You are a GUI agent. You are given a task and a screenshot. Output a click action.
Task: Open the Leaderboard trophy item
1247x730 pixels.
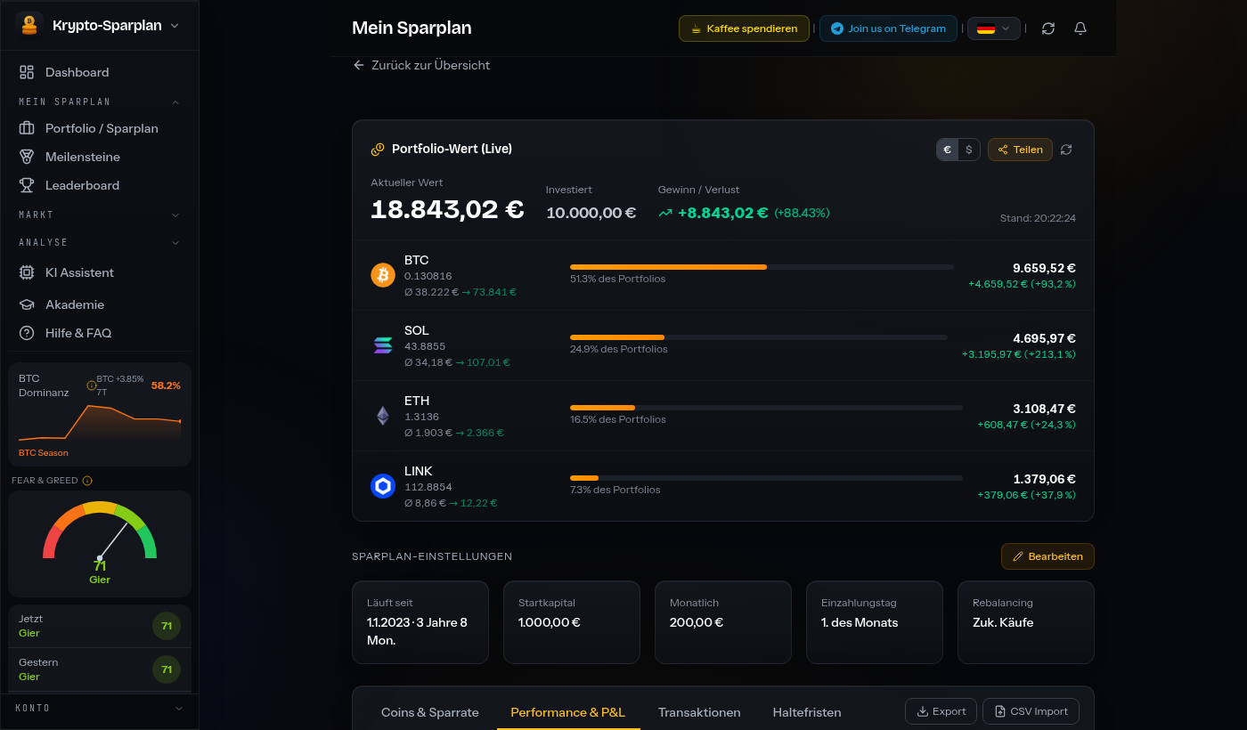100,185
